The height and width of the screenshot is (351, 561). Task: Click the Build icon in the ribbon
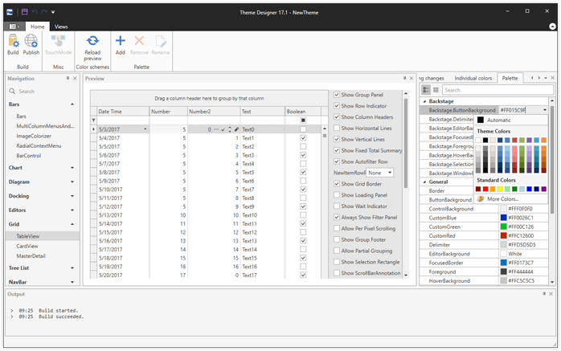pos(13,42)
